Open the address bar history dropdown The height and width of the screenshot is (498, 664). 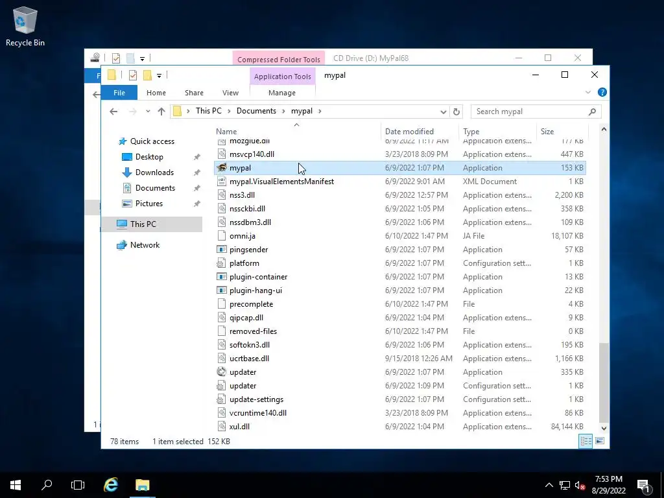443,112
